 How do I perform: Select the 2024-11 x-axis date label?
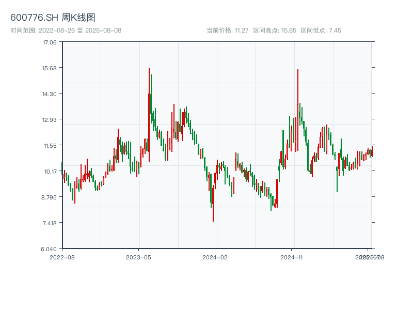[x=291, y=257]
